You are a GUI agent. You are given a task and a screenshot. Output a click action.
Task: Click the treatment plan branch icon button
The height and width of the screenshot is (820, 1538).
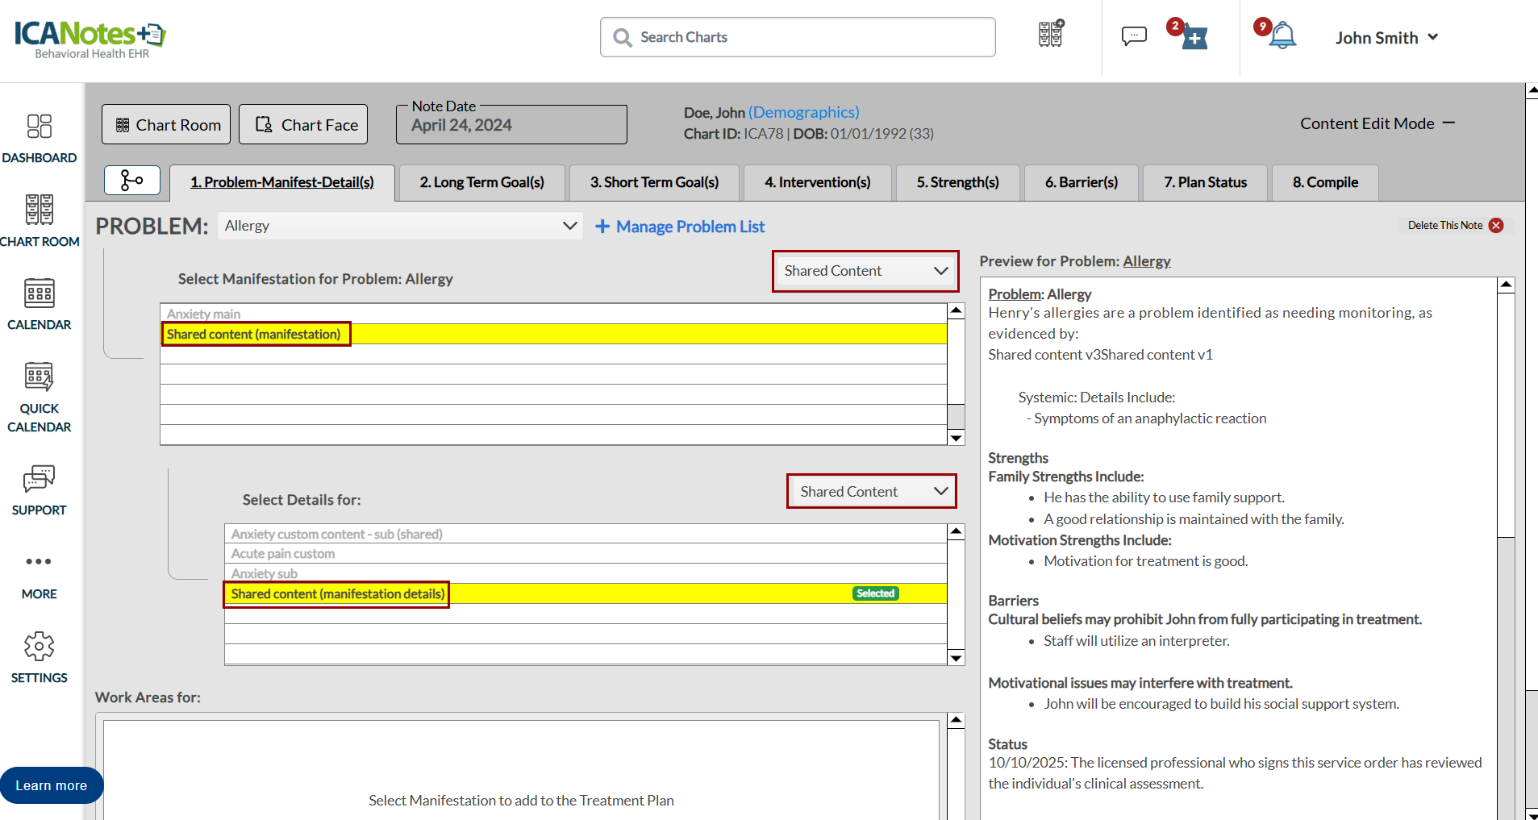132,181
